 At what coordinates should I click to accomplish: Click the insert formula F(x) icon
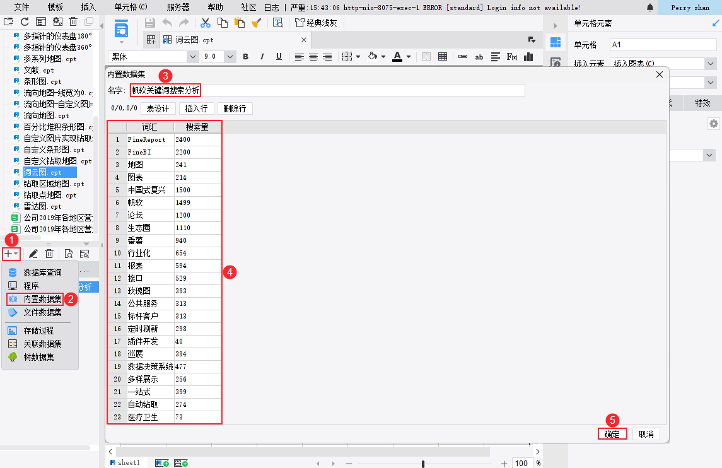(512, 57)
